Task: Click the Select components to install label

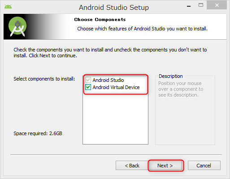Action: pyautogui.click(x=44, y=79)
